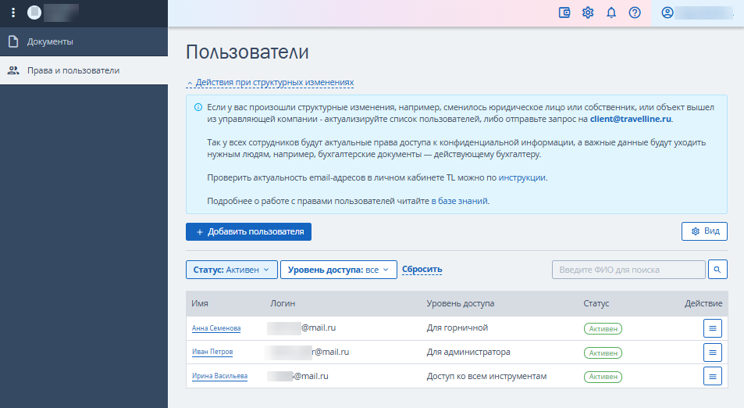
Task: Click the Активен badge for Анна Семенова
Action: [603, 329]
